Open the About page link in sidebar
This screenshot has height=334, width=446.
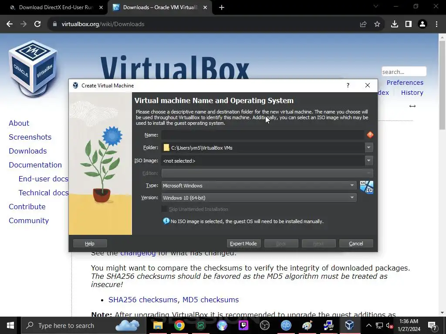pyautogui.click(x=19, y=123)
